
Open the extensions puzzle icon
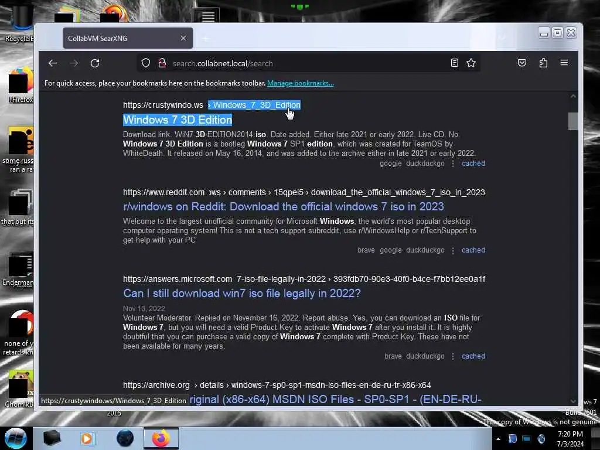click(543, 63)
